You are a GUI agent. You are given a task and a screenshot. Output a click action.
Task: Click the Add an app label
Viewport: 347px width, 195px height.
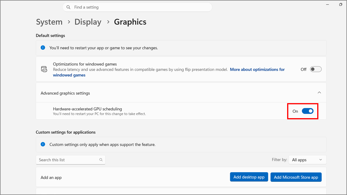pyautogui.click(x=51, y=177)
